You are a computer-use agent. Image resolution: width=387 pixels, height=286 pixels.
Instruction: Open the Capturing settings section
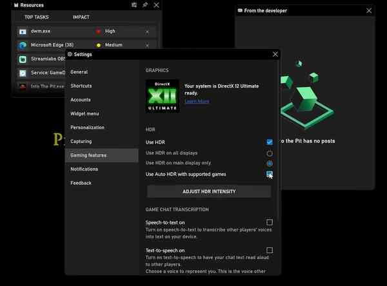[x=81, y=141]
